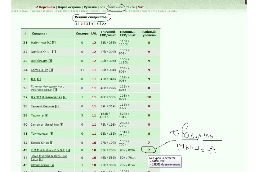This screenshot has width=268, height=172.
Task: Select current ratings page 2
Action: click(x=82, y=24)
